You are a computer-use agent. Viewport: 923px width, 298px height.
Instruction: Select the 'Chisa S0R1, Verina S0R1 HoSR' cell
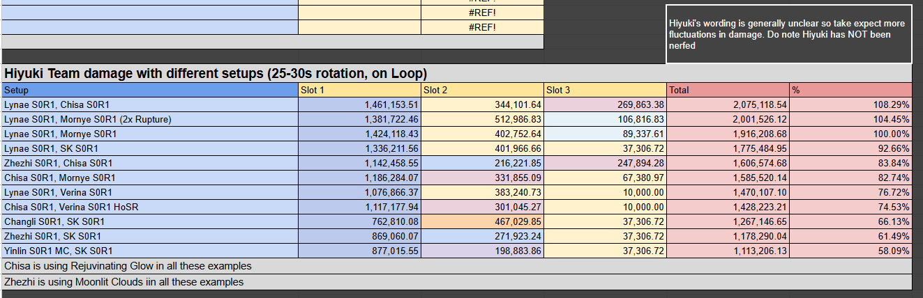[150, 207]
